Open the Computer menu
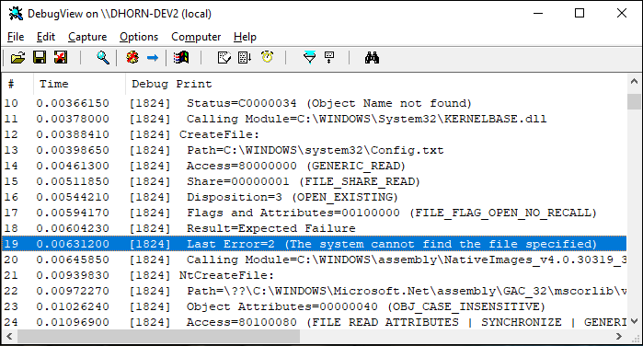This screenshot has width=643, height=346. tap(196, 37)
